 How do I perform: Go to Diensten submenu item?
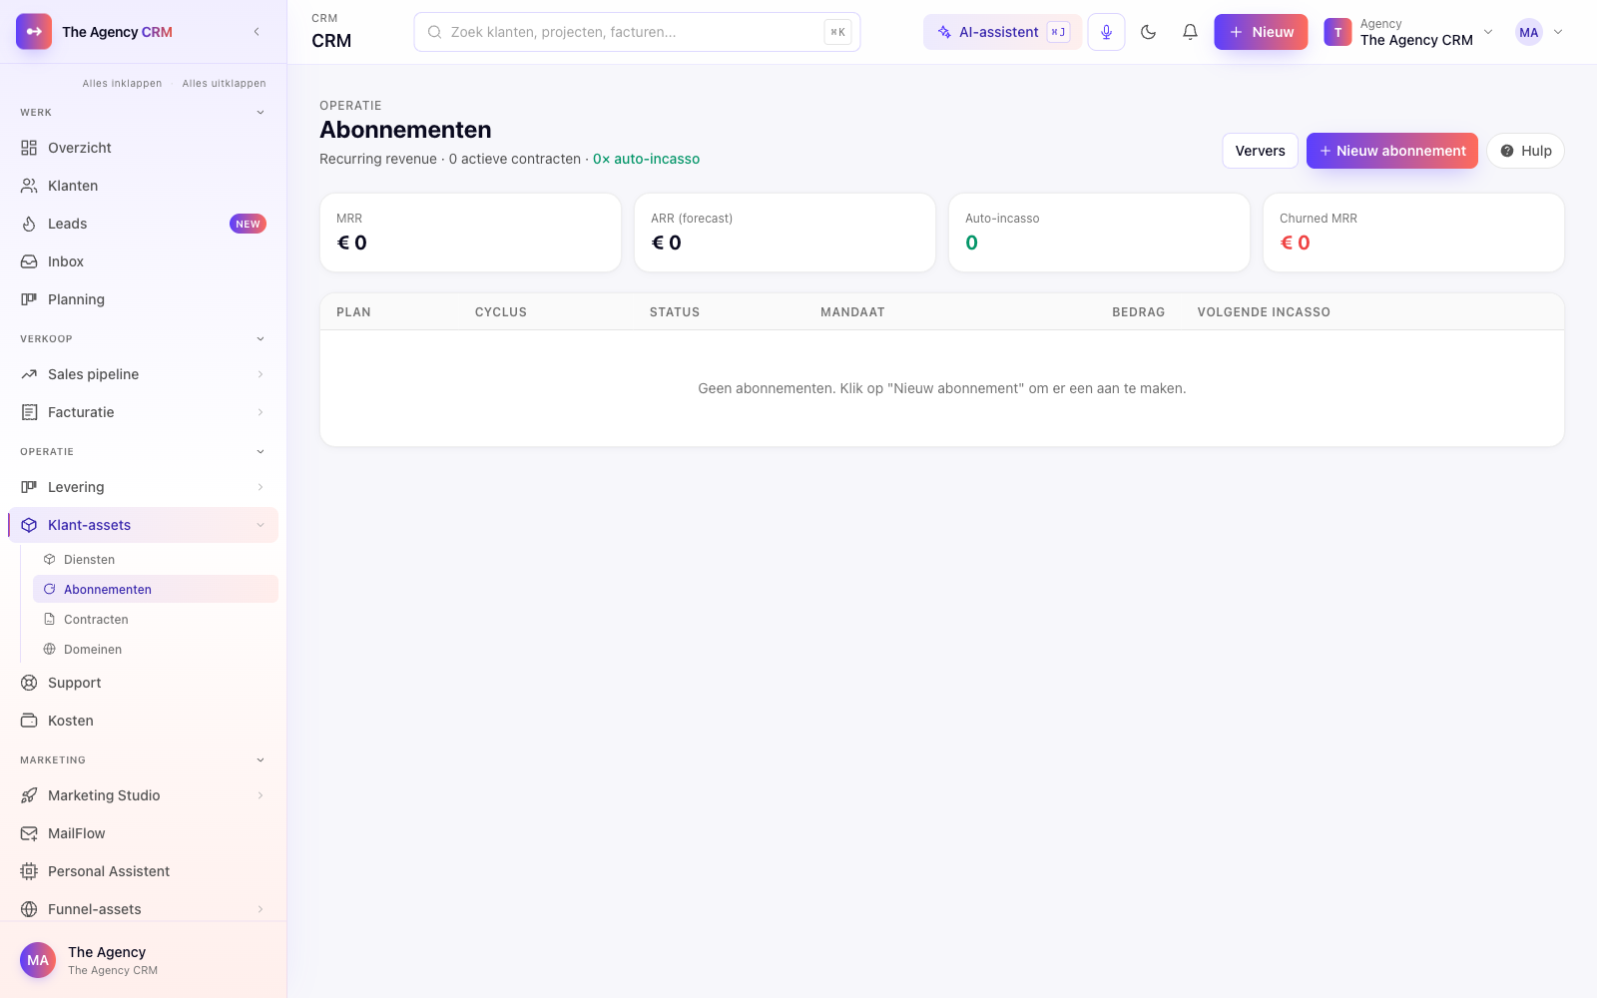pyautogui.click(x=156, y=559)
